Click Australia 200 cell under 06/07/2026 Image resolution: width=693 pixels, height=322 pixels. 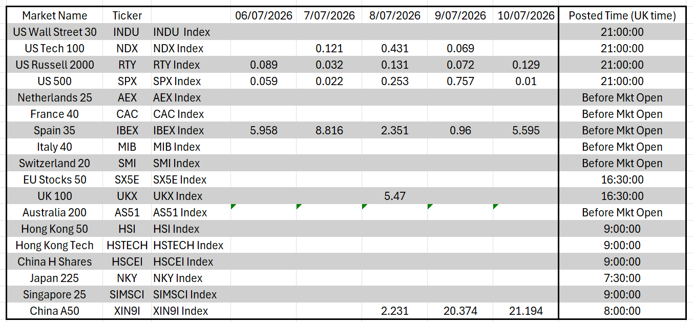pos(264,212)
